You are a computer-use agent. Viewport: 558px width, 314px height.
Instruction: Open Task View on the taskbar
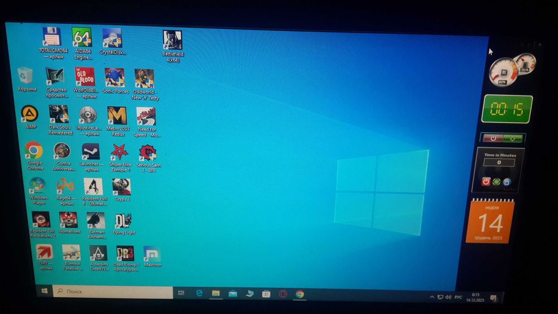coord(181,293)
